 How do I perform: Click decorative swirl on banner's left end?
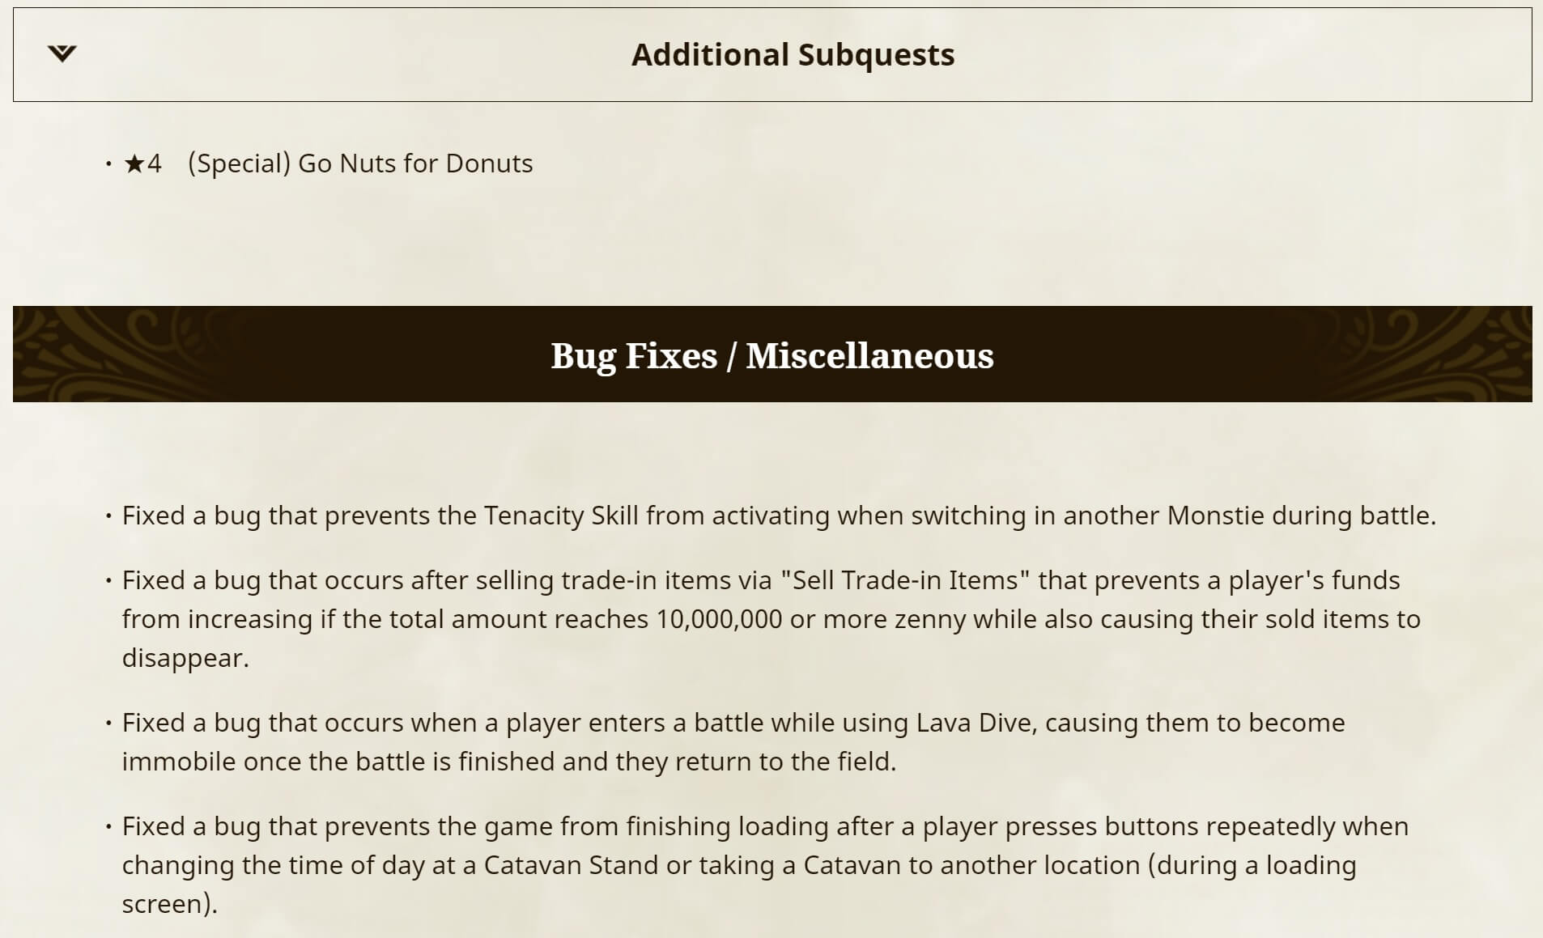[x=97, y=354]
